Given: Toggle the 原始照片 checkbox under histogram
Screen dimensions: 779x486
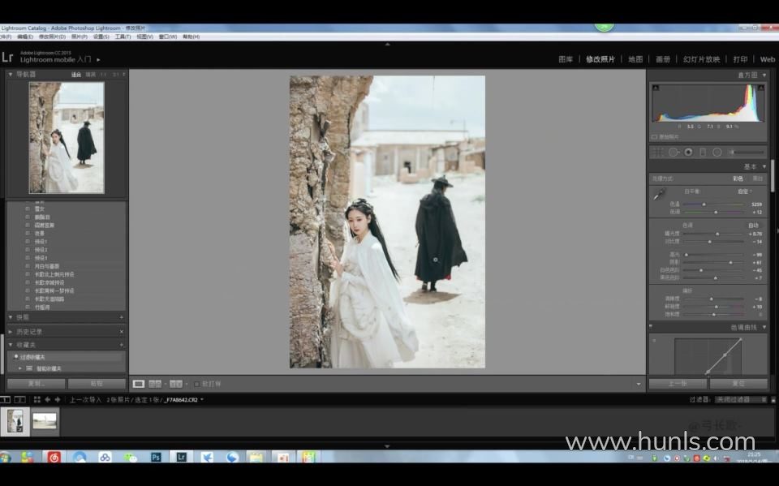Looking at the screenshot, I should coord(655,137).
